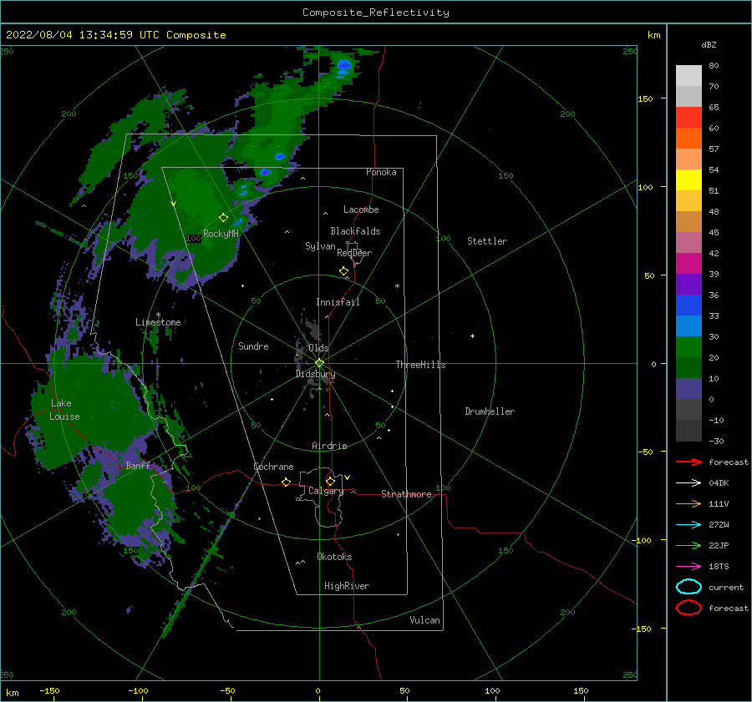This screenshot has width=752, height=702.
Task: Click the dBZ legend heading
Action: 709,44
